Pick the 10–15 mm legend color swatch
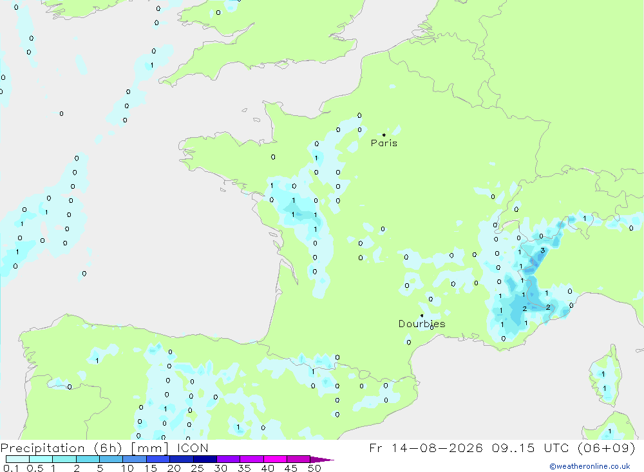 click(x=135, y=459)
